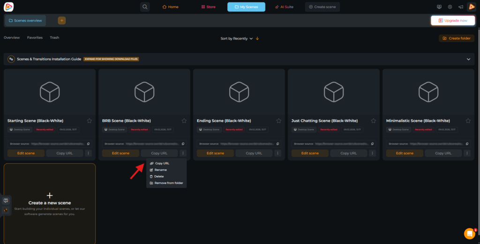Open the megaphone announcements icon
480x244 pixels.
point(461,7)
